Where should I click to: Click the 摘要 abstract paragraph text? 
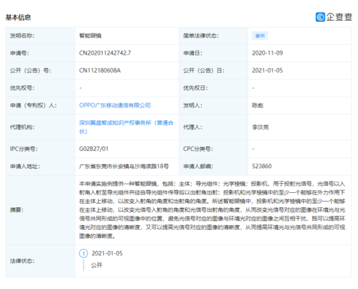(212, 210)
